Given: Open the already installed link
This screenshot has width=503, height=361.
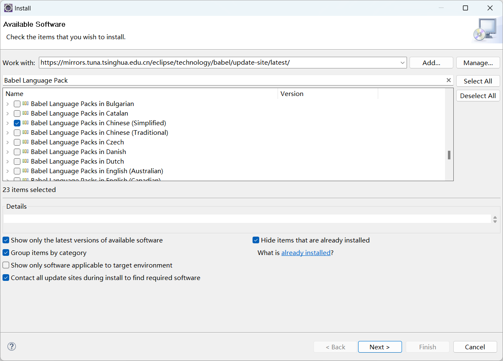Looking at the screenshot, I should pyautogui.click(x=306, y=252).
